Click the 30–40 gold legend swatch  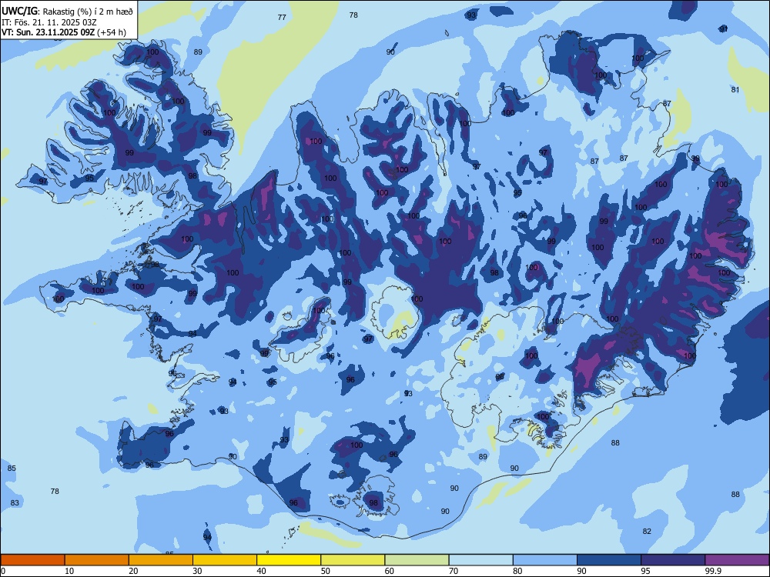[x=225, y=560]
